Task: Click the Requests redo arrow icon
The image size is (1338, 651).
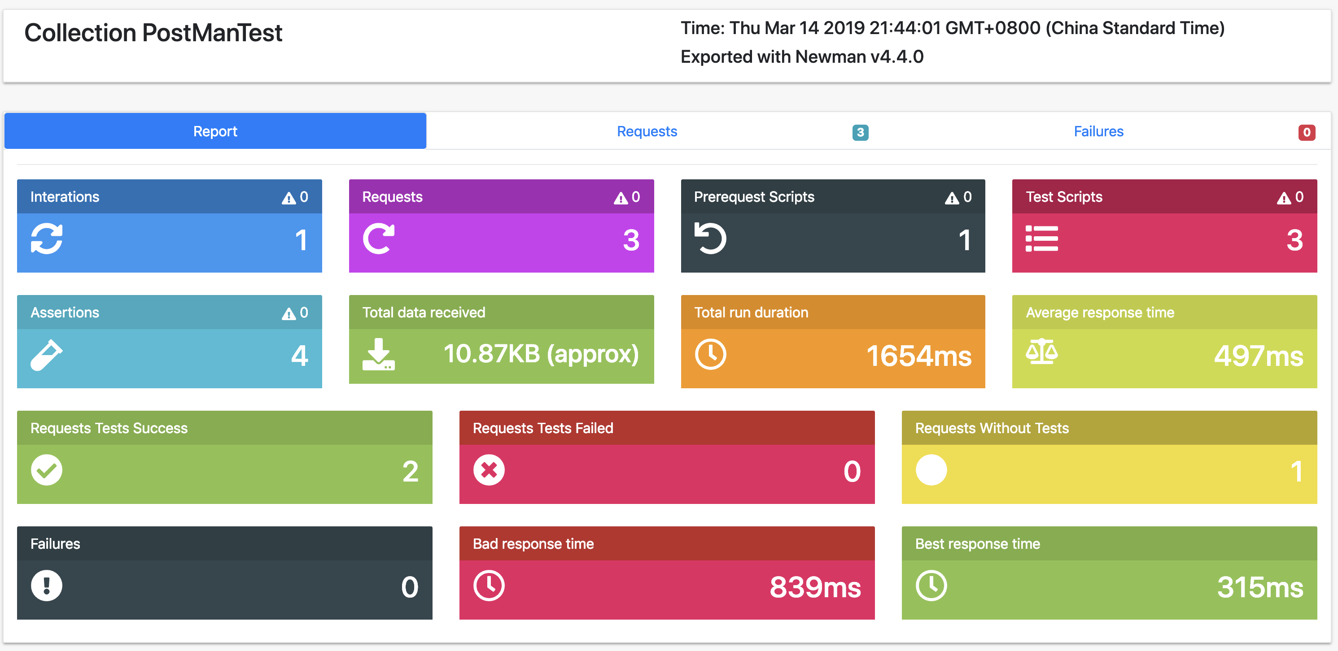Action: pos(379,239)
